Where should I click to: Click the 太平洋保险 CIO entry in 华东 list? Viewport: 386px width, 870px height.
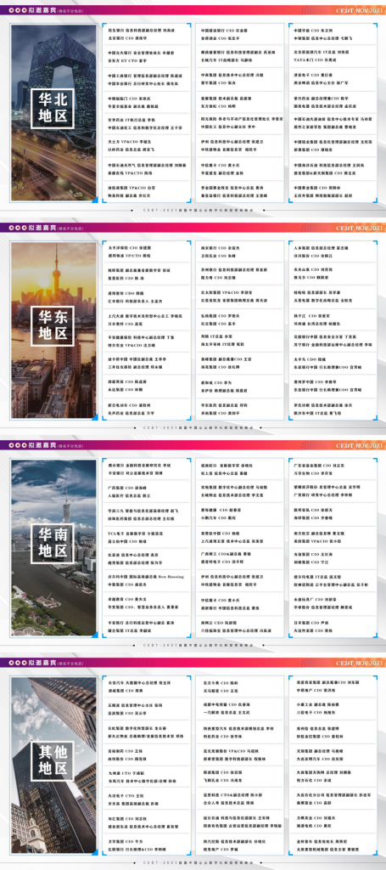(x=131, y=247)
